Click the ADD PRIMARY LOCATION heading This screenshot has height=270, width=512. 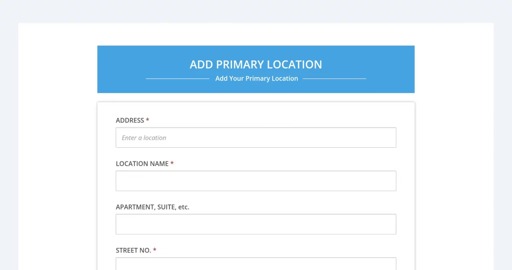point(256,64)
